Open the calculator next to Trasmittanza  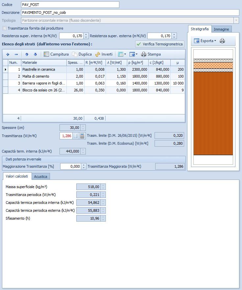(x=82, y=135)
